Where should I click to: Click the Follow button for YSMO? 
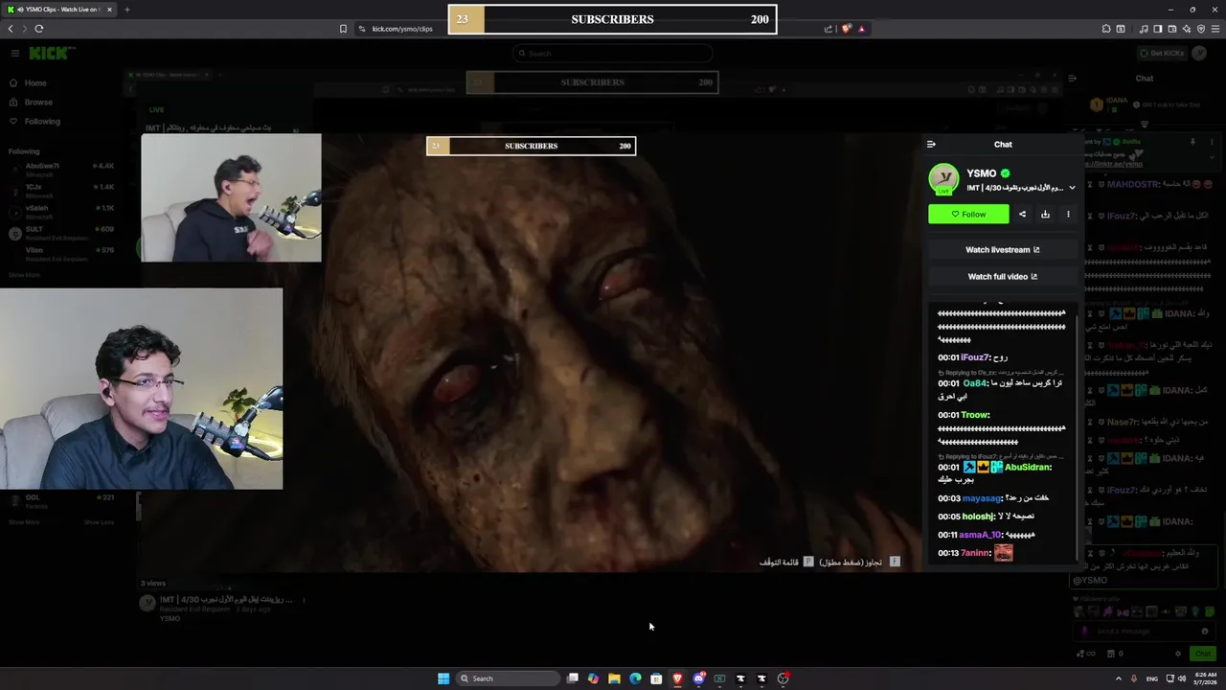pos(968,215)
